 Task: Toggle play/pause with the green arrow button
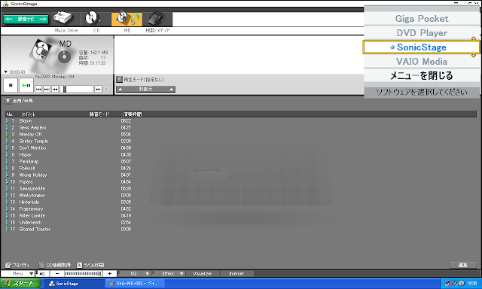tap(26, 85)
